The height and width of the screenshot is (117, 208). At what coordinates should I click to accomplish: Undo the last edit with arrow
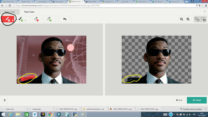[65, 19]
